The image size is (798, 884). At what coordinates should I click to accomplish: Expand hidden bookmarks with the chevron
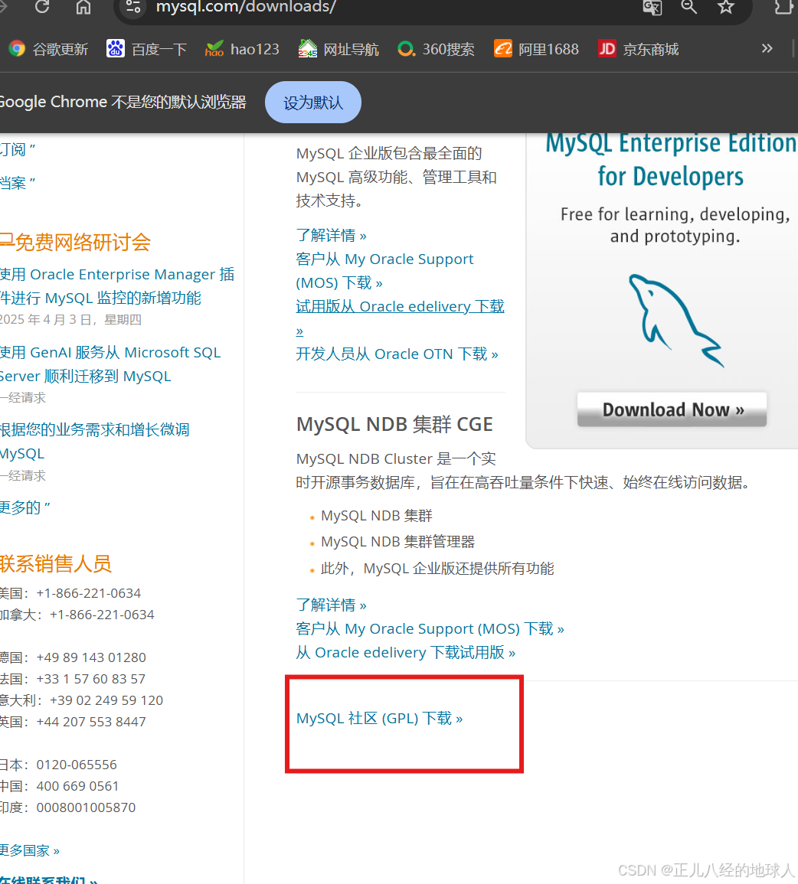(x=767, y=48)
